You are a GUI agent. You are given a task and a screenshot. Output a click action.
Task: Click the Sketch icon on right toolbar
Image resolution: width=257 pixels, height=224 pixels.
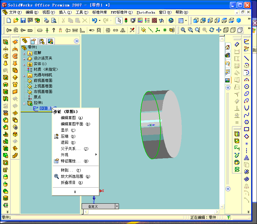247,42
